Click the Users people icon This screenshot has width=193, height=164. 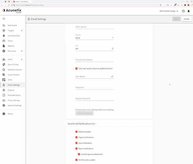point(4,59)
